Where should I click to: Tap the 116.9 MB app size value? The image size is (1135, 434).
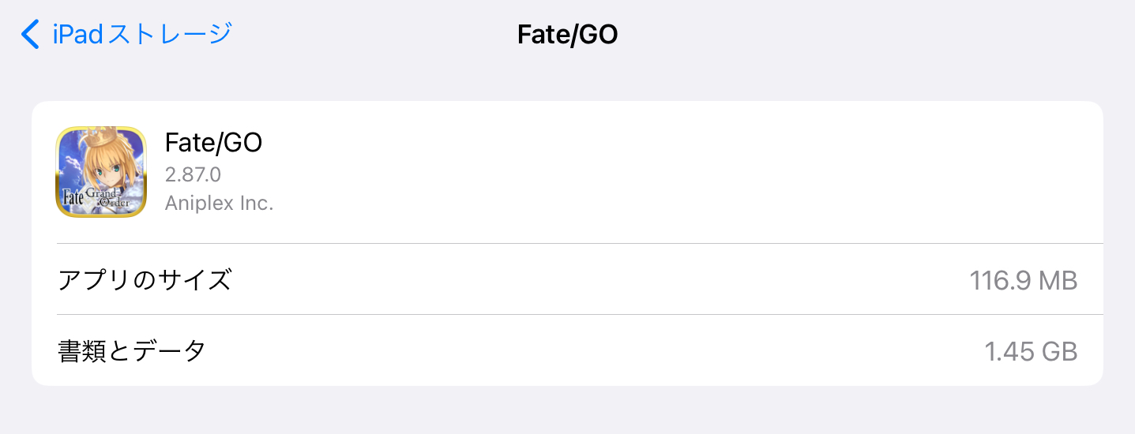(1023, 280)
